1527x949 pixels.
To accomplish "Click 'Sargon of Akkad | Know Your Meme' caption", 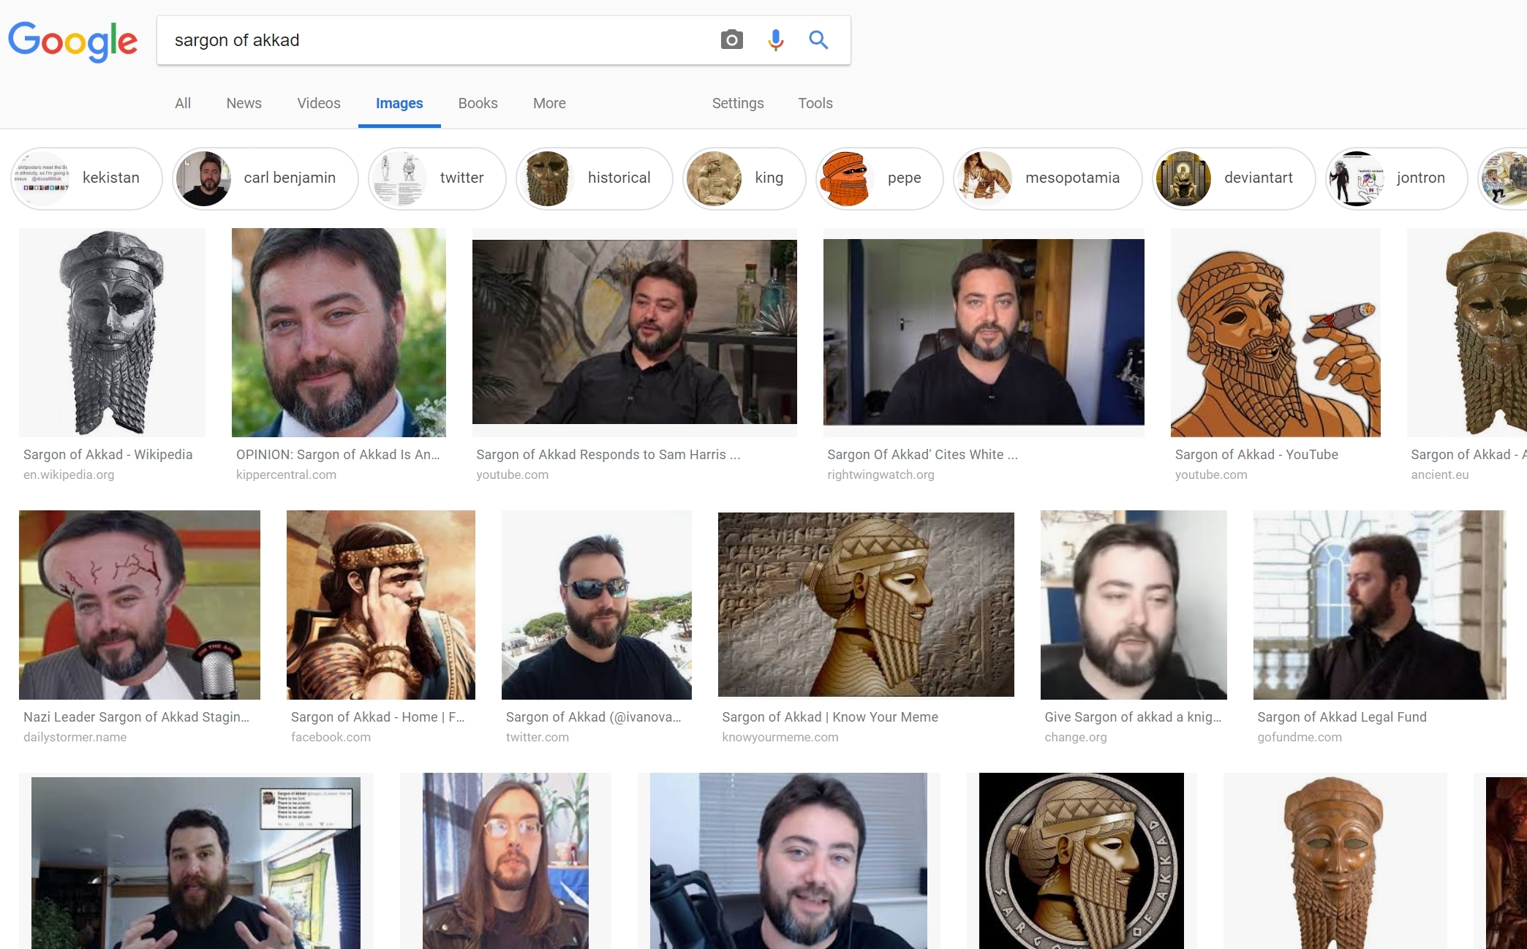I will tap(830, 717).
